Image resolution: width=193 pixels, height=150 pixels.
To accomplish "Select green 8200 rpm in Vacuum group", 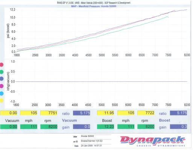I will pyautogui.click(x=49, y=127).
